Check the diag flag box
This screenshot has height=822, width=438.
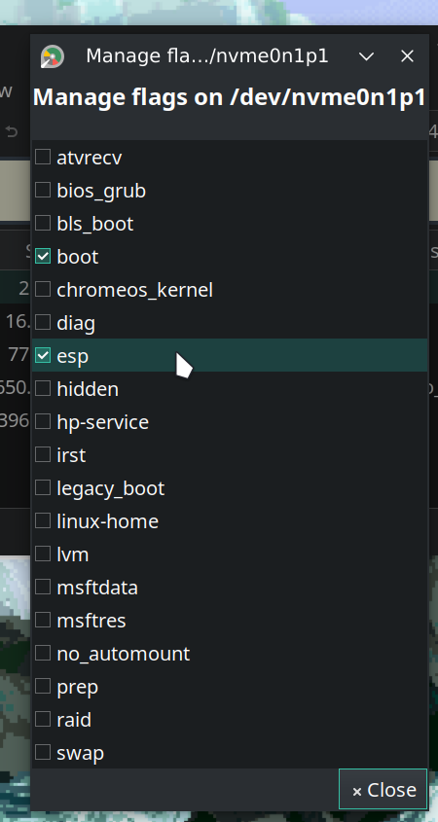click(x=43, y=322)
